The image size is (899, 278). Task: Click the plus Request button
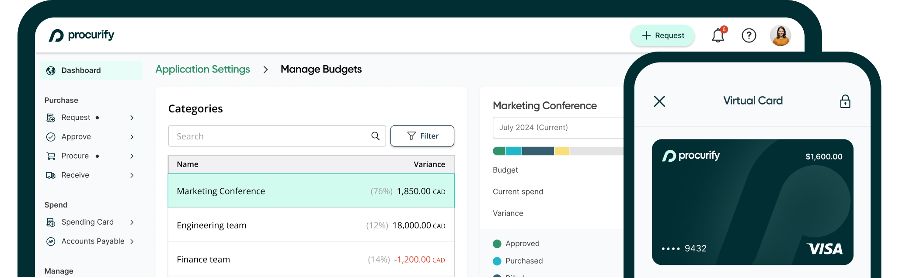tap(662, 35)
